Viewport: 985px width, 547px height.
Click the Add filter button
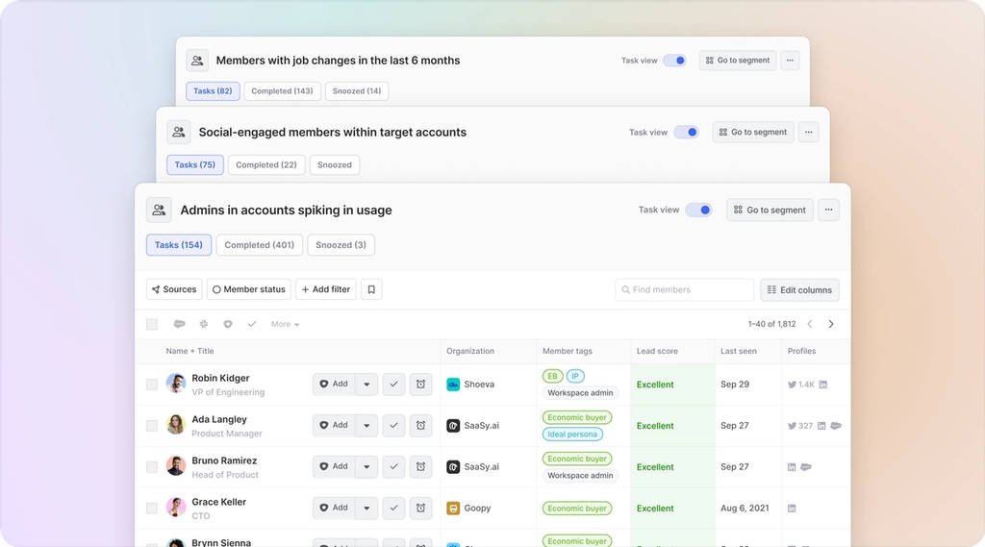[x=326, y=289]
